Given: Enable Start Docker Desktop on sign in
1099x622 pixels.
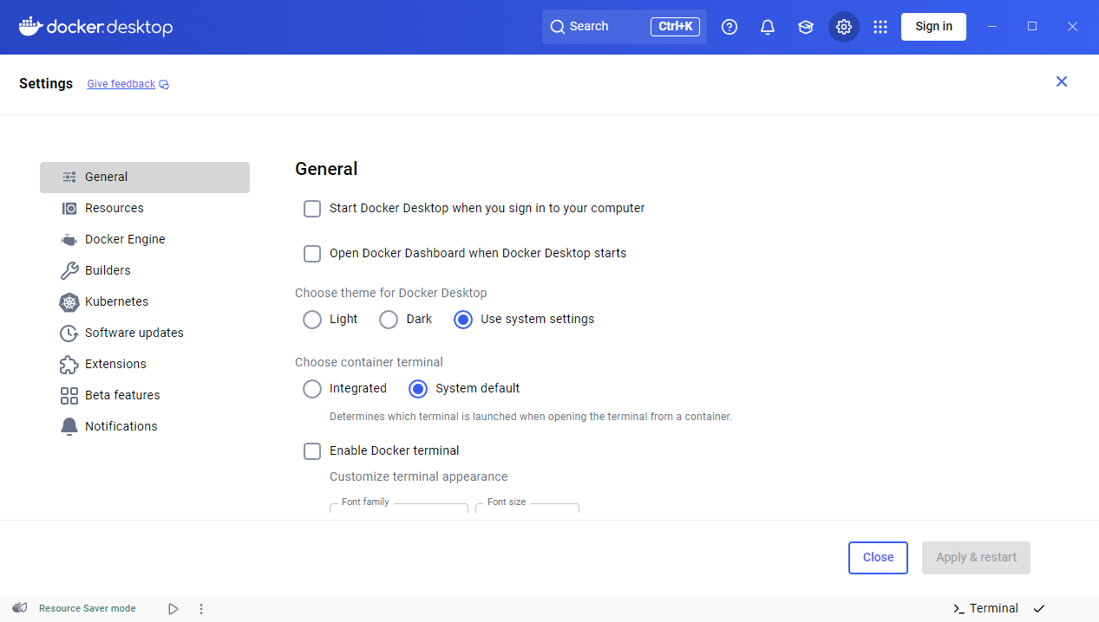Looking at the screenshot, I should [x=312, y=209].
